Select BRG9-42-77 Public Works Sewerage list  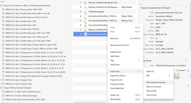tap(21, 96)
